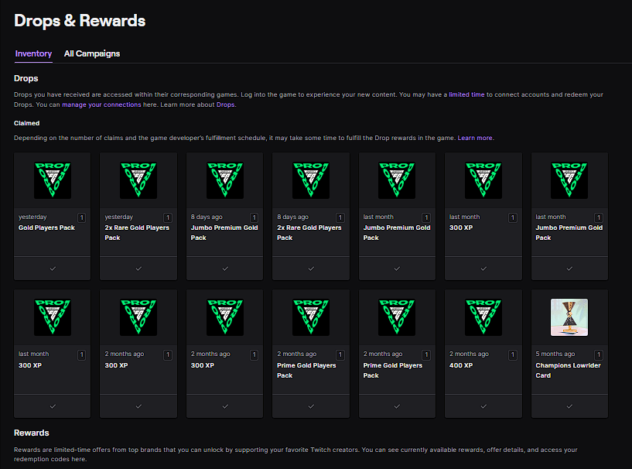Click the Champions Lowrider Card trophy image
This screenshot has width=632, height=469.
[x=569, y=317]
